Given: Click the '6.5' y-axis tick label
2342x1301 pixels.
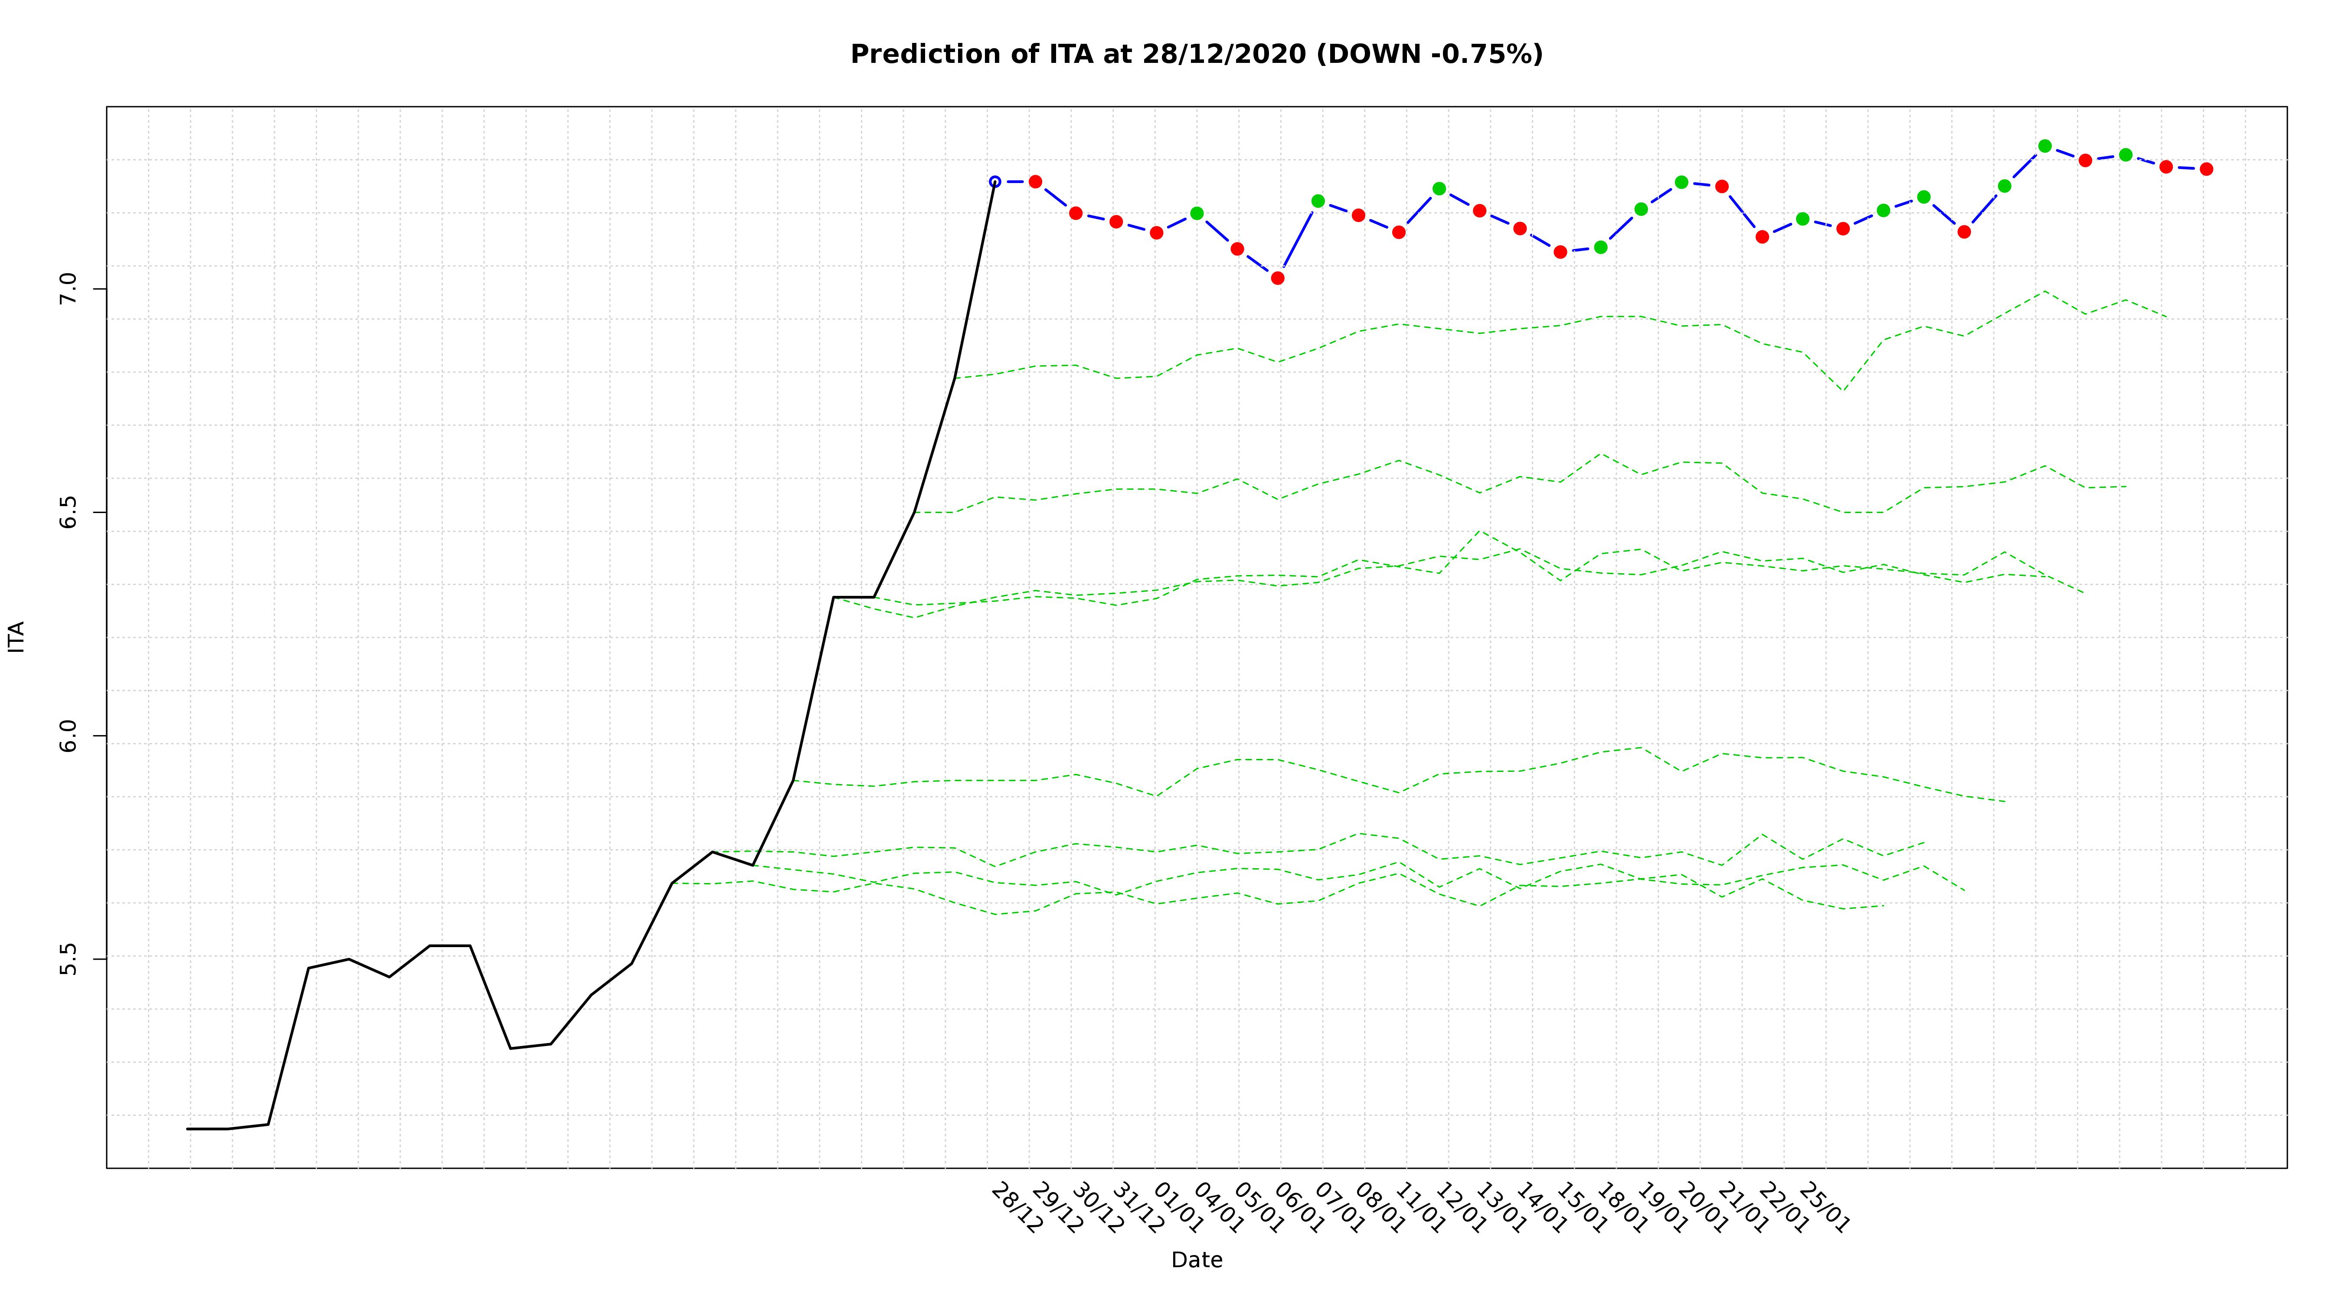Looking at the screenshot, I should point(69,512).
